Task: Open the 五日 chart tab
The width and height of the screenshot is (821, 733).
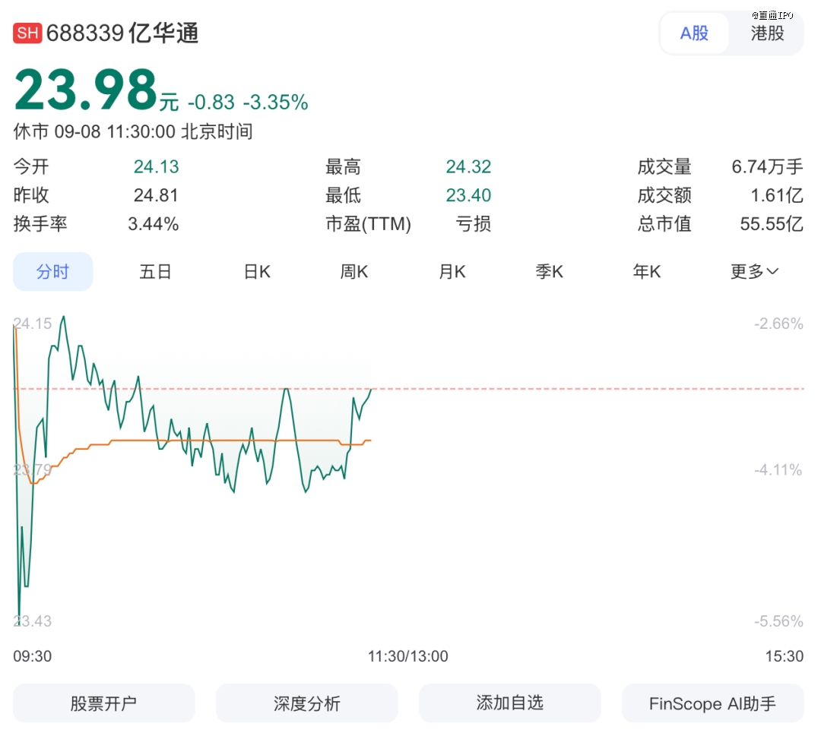Action: pyautogui.click(x=155, y=272)
